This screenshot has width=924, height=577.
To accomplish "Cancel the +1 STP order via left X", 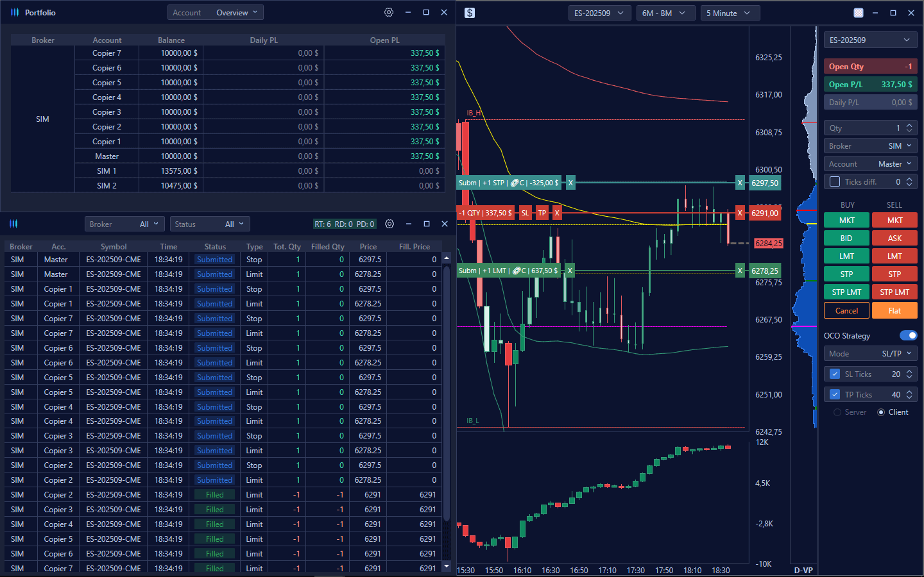I will pos(570,183).
